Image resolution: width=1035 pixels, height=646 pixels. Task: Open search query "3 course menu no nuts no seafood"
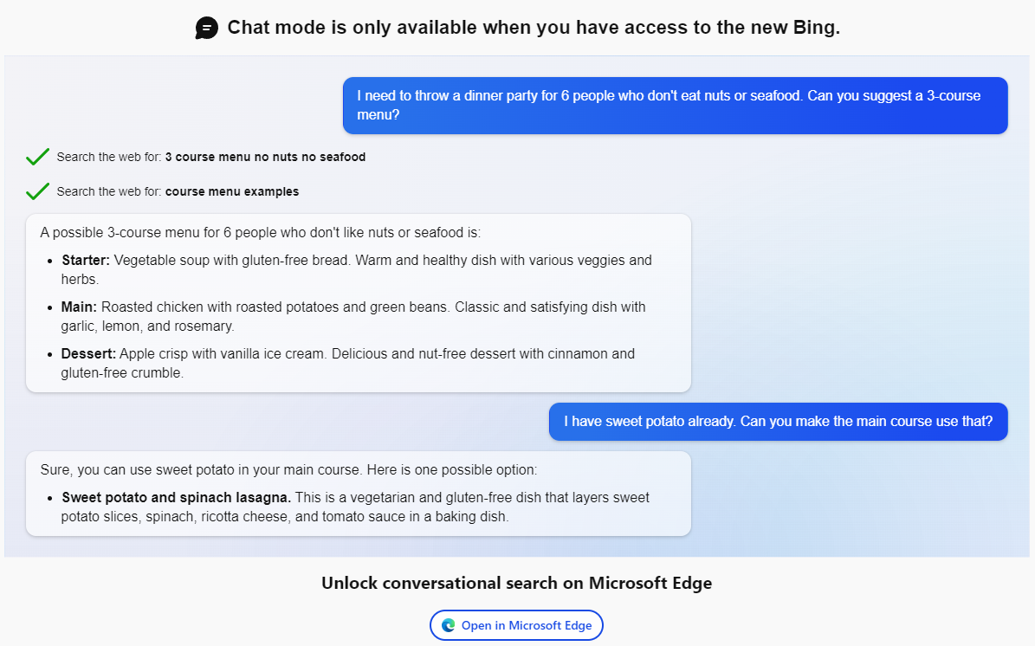(x=265, y=158)
